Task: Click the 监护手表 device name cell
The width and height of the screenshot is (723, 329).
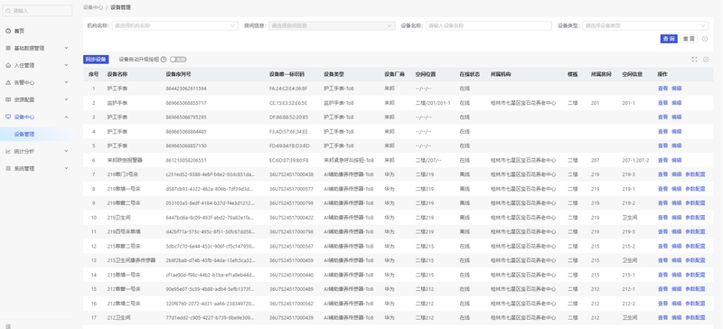Action: [117, 103]
